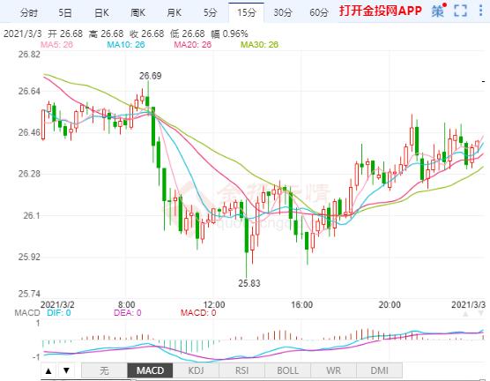Click the red MACD: 0 value label
This screenshot has height=381, width=490.
pyautogui.click(x=198, y=313)
